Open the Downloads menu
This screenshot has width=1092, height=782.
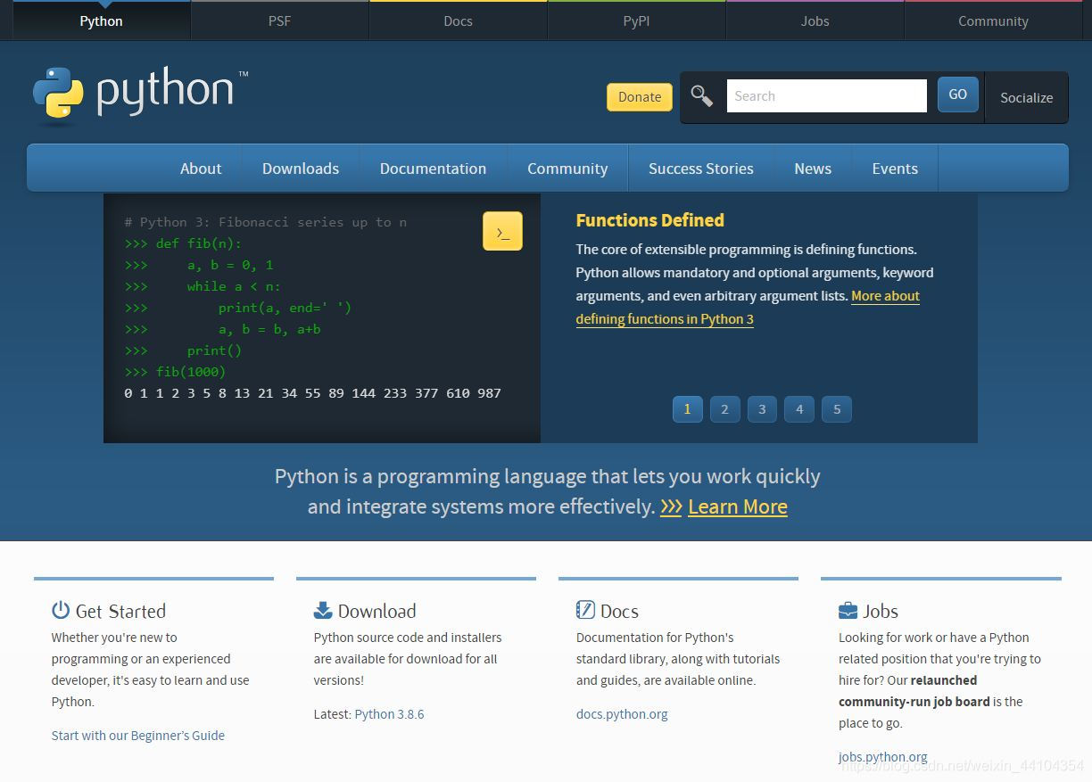(301, 169)
